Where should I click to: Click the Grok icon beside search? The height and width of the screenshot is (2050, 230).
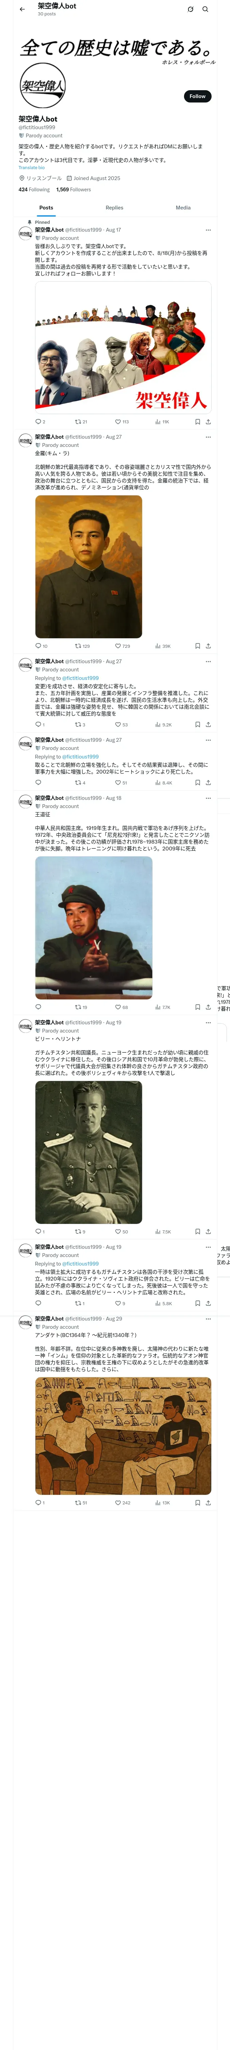(x=190, y=10)
